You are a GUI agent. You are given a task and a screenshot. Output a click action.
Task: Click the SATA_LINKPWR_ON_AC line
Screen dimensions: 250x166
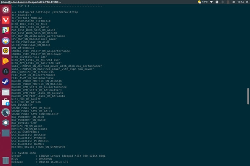coord(57,66)
